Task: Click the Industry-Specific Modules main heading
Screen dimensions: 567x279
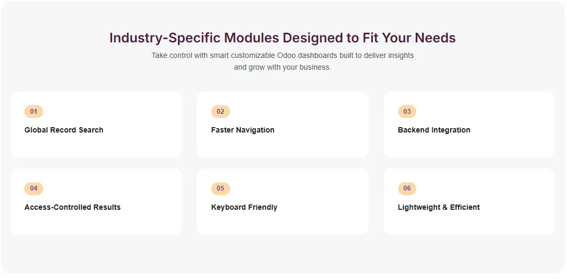Action: tap(283, 38)
